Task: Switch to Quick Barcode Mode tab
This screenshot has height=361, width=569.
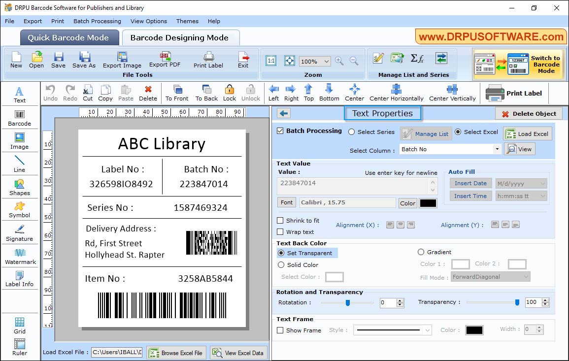Action: (x=69, y=37)
